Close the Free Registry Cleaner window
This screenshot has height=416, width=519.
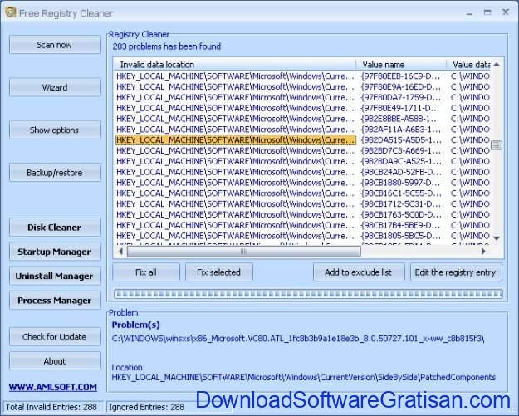[x=506, y=12]
